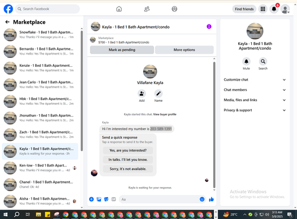Image resolution: width=297 pixels, height=219 pixels.
Task: Open Chanel conversation
Action: click(x=40, y=185)
